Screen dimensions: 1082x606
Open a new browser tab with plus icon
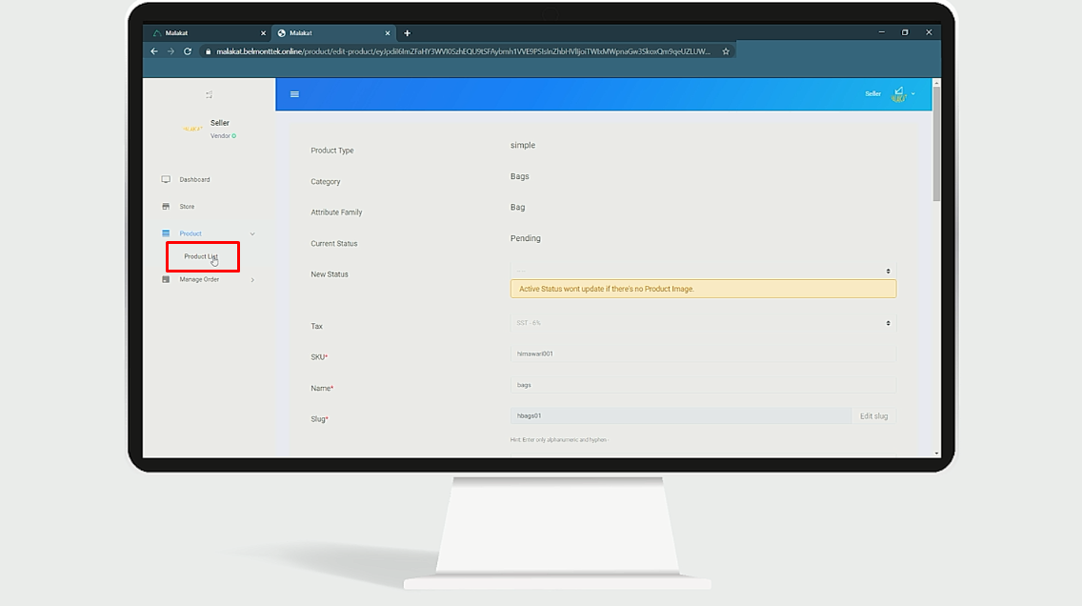pos(408,33)
